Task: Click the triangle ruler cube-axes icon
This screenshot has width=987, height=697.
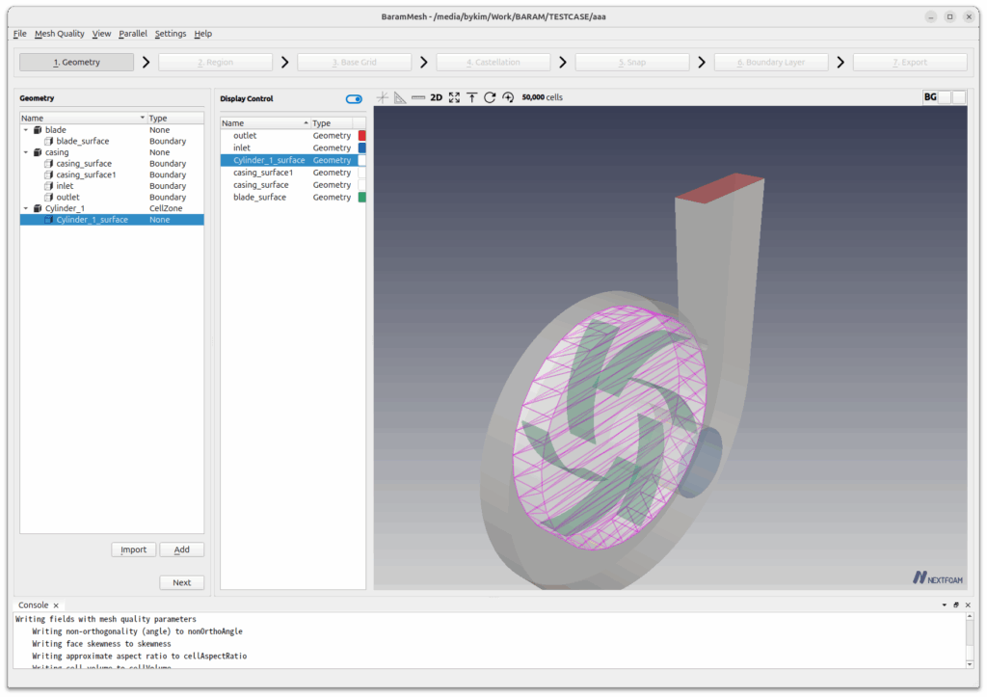Action: pyautogui.click(x=400, y=97)
